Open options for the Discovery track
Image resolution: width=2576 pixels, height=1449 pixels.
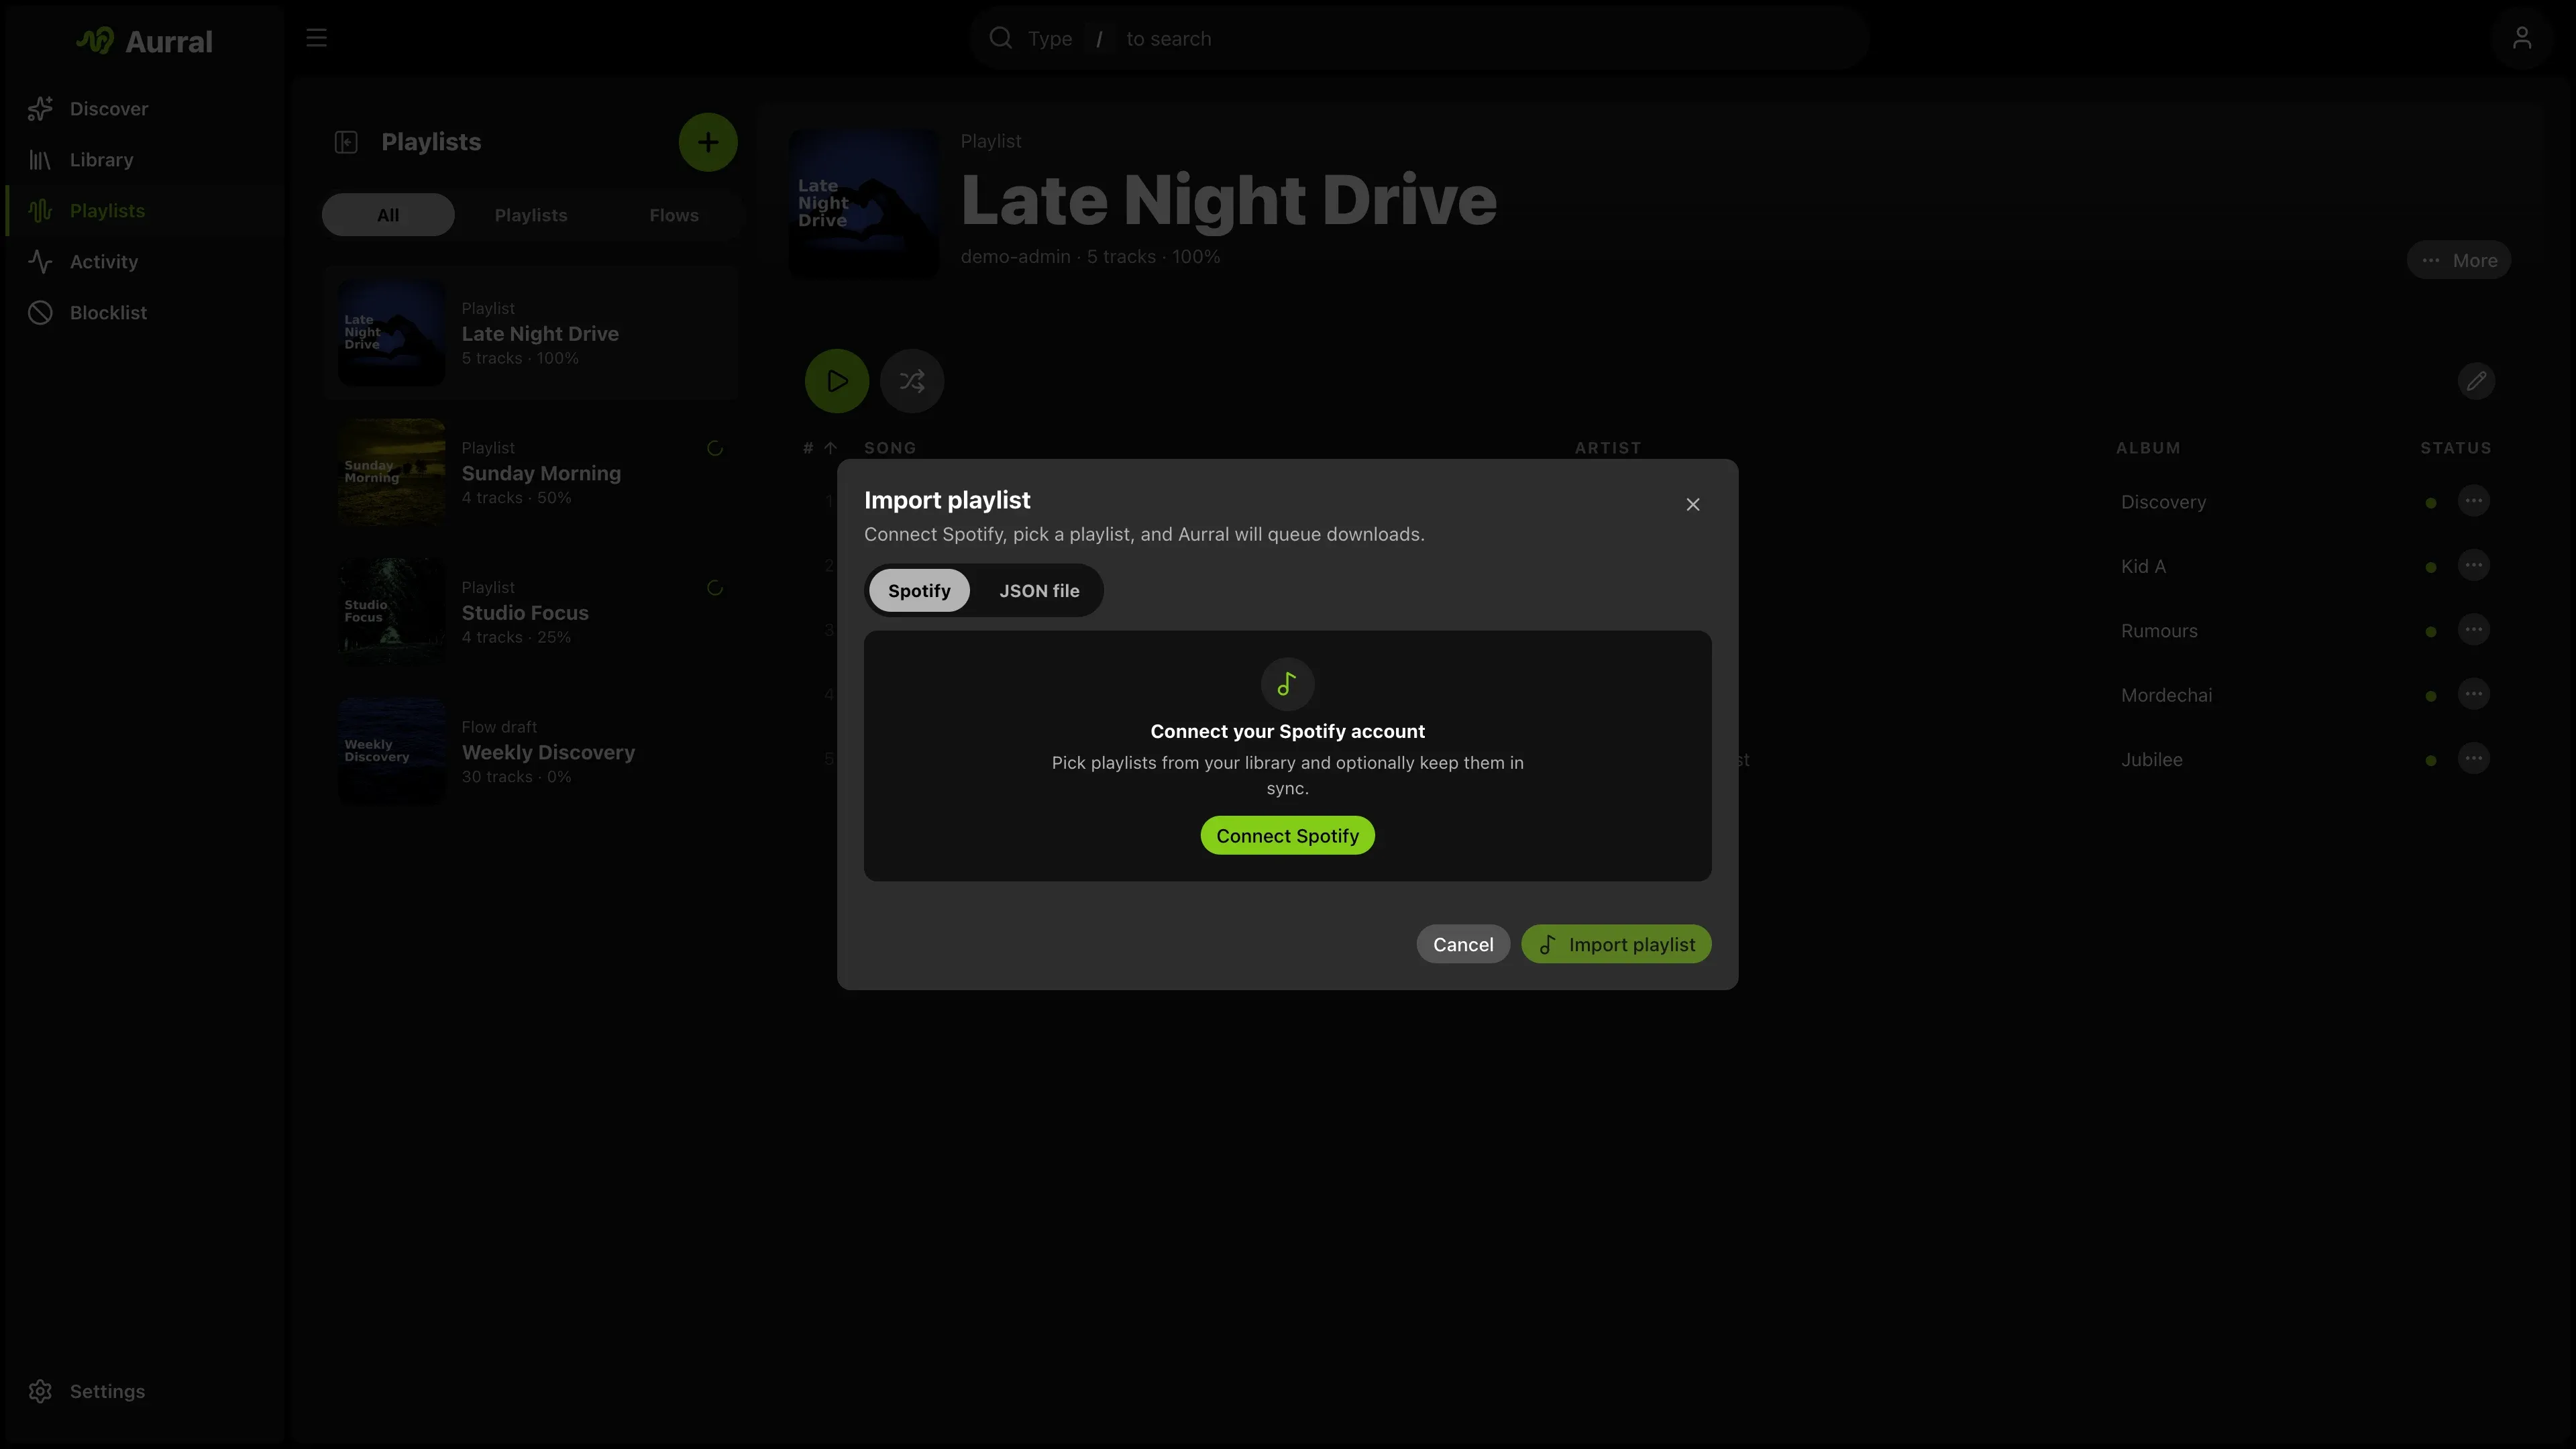click(x=2473, y=501)
